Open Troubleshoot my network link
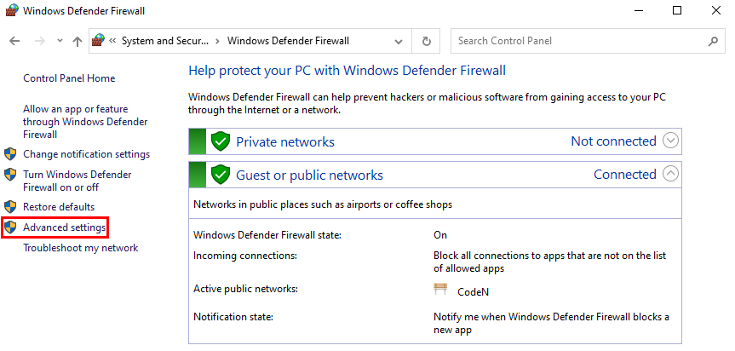The height and width of the screenshot is (351, 735). [x=80, y=248]
